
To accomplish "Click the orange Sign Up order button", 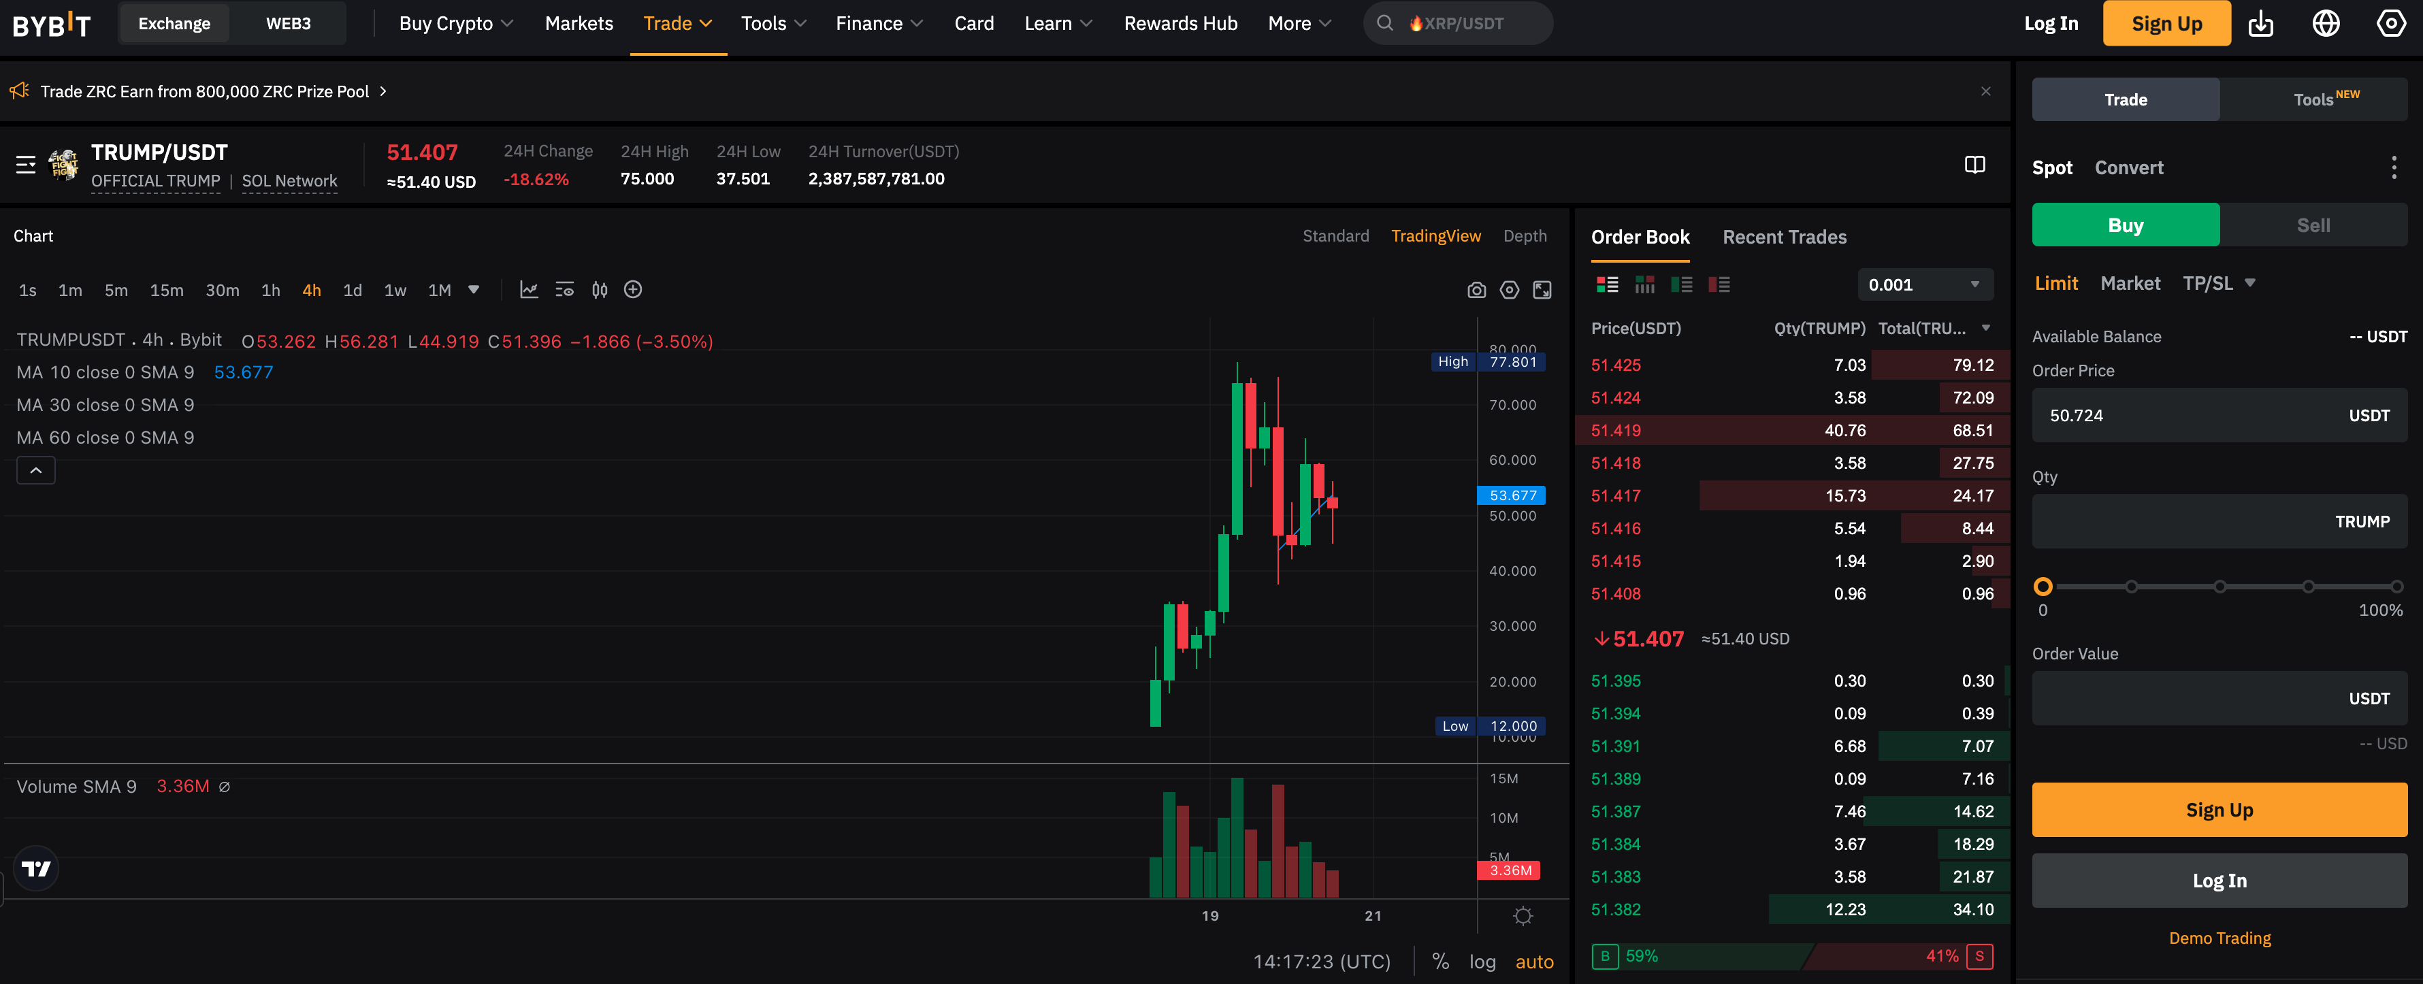I will pyautogui.click(x=2219, y=810).
